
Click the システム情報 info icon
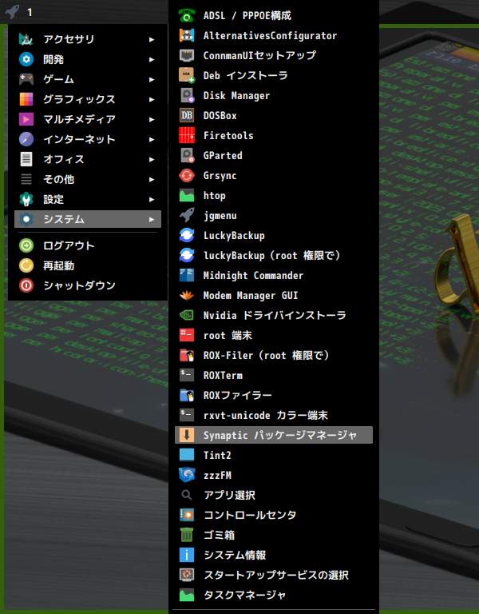(187, 555)
